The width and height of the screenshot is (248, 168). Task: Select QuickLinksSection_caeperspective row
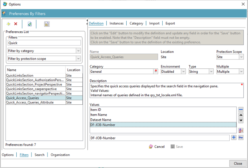pos(44,89)
